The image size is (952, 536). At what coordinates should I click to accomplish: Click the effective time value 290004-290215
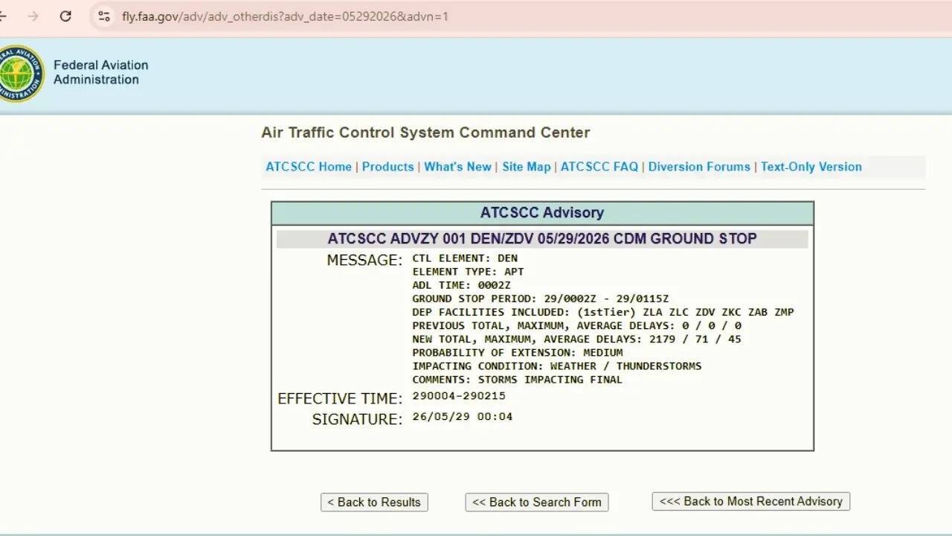(459, 396)
